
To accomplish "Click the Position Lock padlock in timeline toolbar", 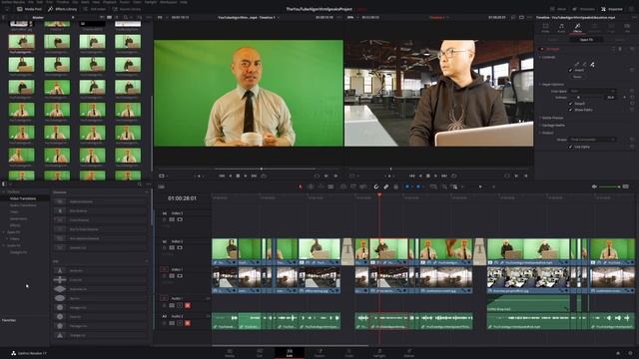I will [395, 186].
